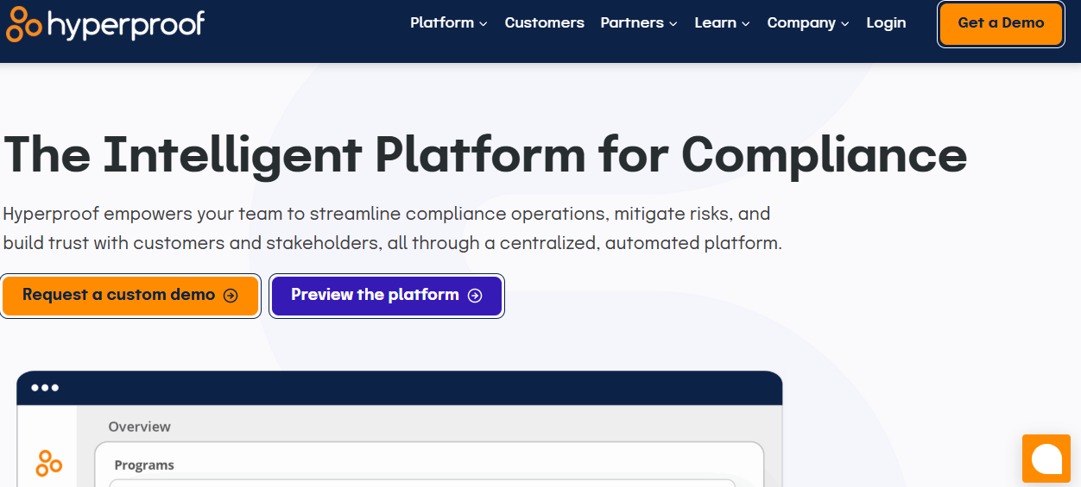The width and height of the screenshot is (1081, 487).
Task: Expand the Platform dropdown menu
Action: pyautogui.click(x=449, y=23)
